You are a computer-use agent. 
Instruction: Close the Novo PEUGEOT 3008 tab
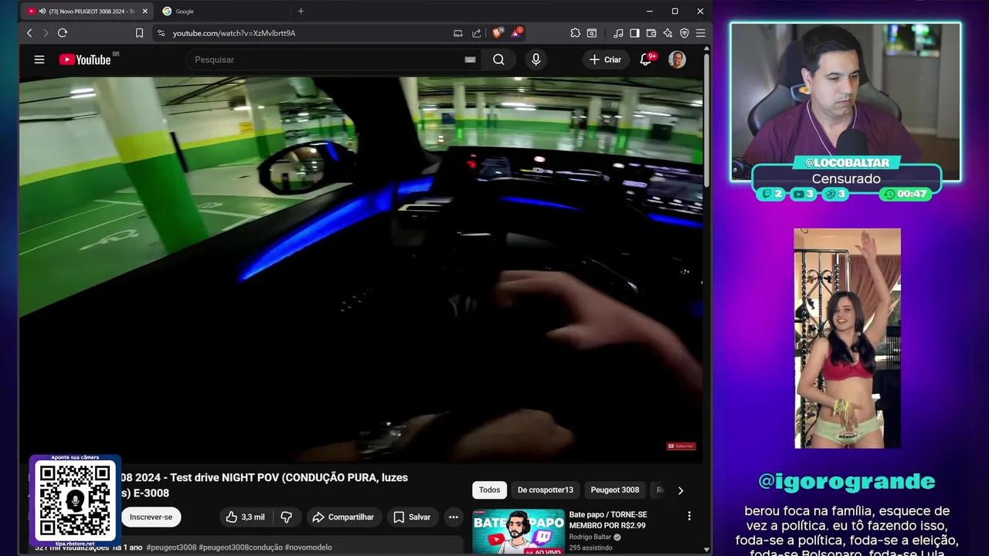[x=144, y=12]
